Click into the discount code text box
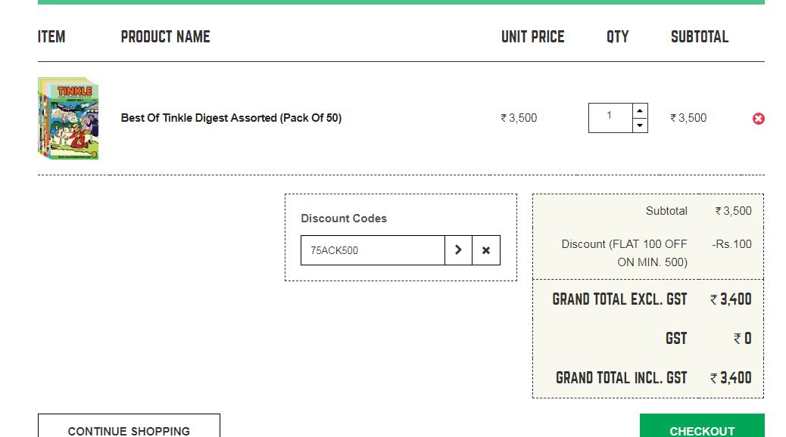This screenshot has width=786, height=437. (x=372, y=250)
